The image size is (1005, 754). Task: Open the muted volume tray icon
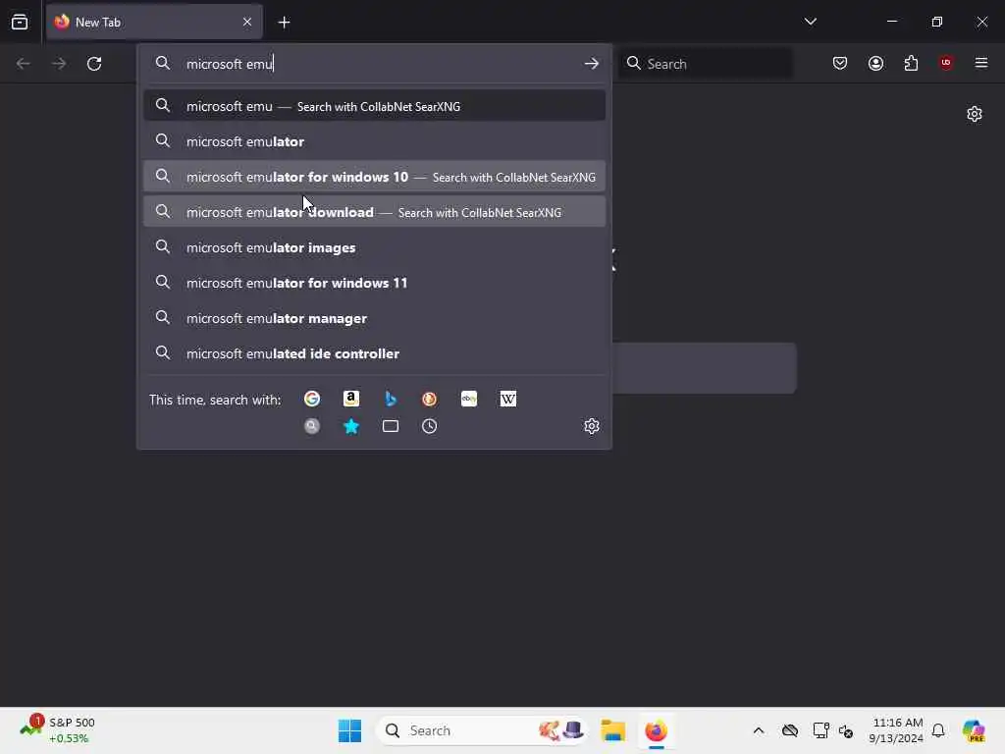coord(845,730)
